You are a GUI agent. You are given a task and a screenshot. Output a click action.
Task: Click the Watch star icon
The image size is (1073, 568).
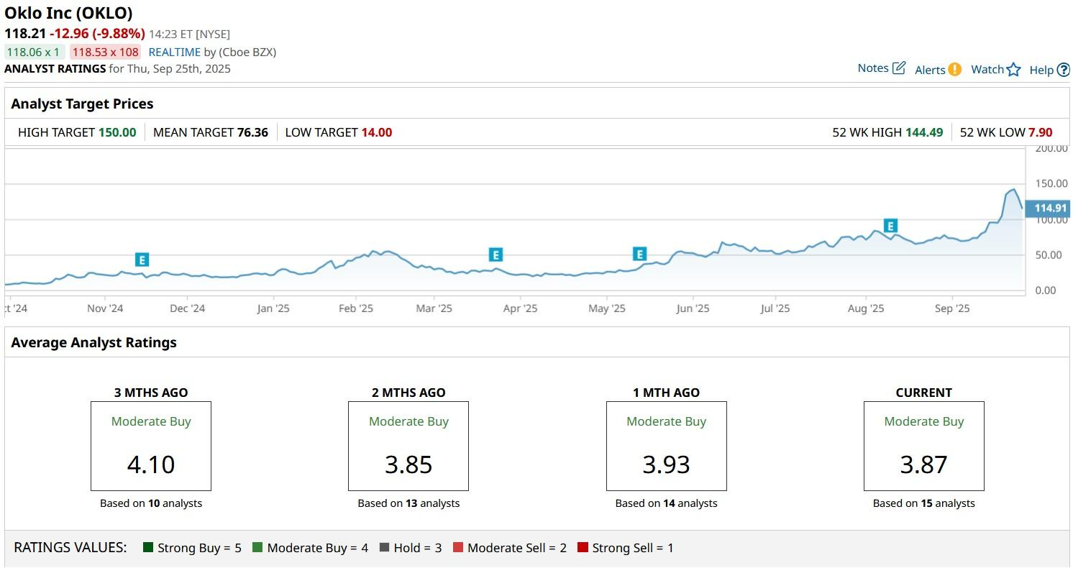pyautogui.click(x=1013, y=70)
